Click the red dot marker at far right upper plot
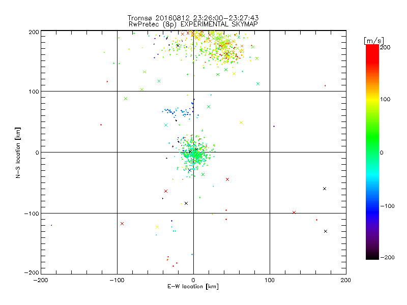Image resolution: width=407 pixels, height=305 pixels. [x=325, y=85]
